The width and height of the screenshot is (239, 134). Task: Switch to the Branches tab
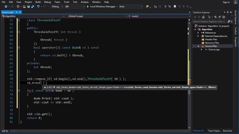[x=227, y=131]
